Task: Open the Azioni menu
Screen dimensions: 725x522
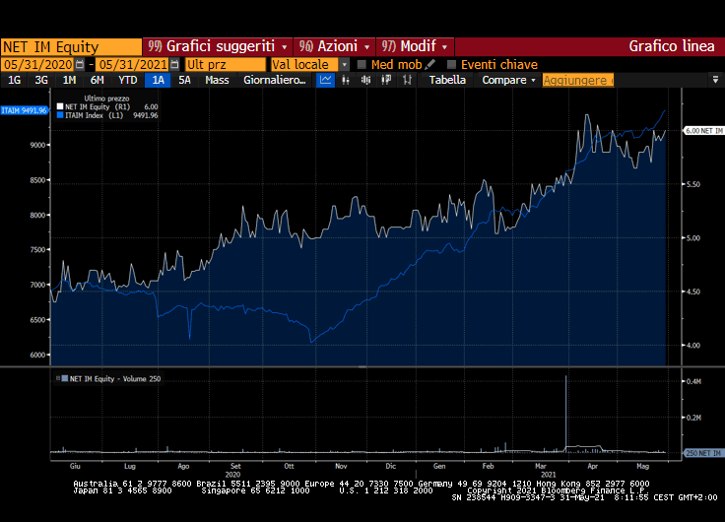Action: (336, 46)
